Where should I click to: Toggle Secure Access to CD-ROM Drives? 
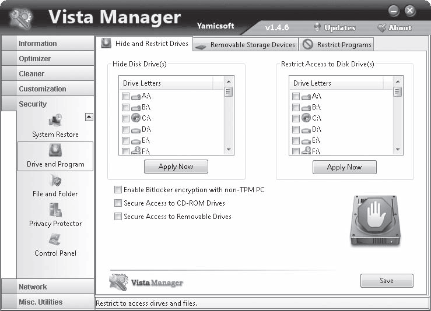point(118,203)
